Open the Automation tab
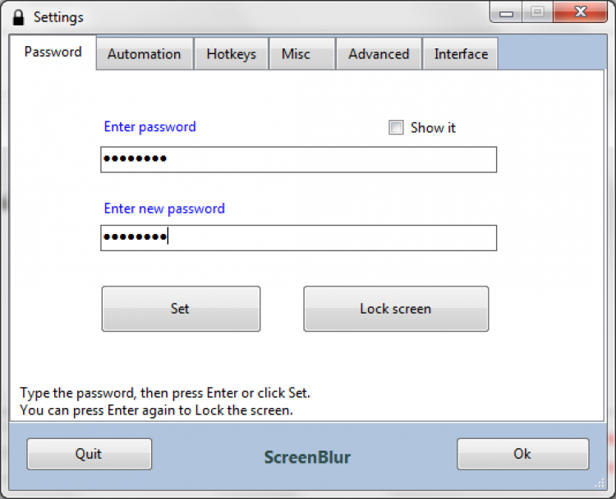This screenshot has width=616, height=499. (x=144, y=54)
